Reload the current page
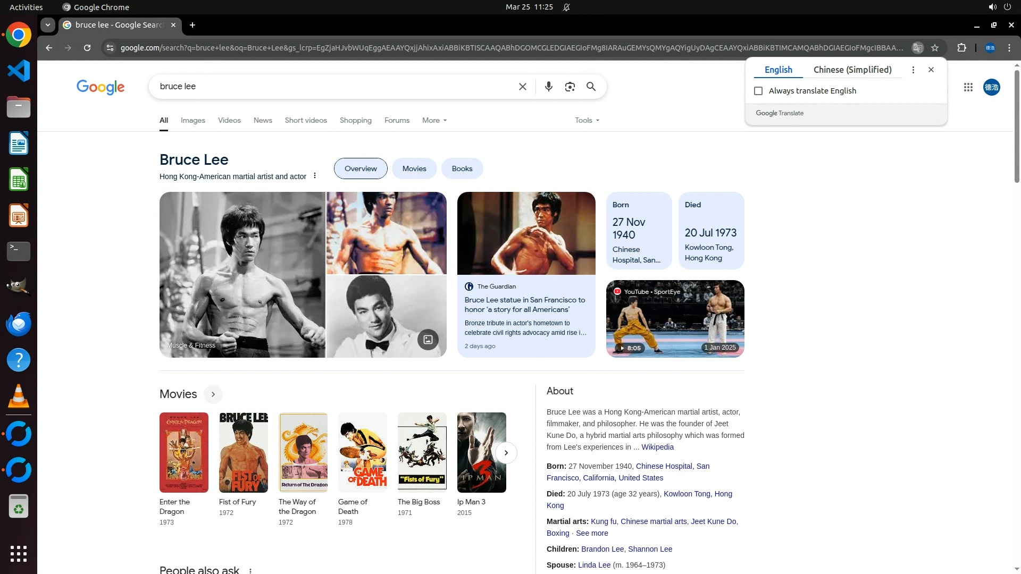The image size is (1021, 574). point(87,48)
